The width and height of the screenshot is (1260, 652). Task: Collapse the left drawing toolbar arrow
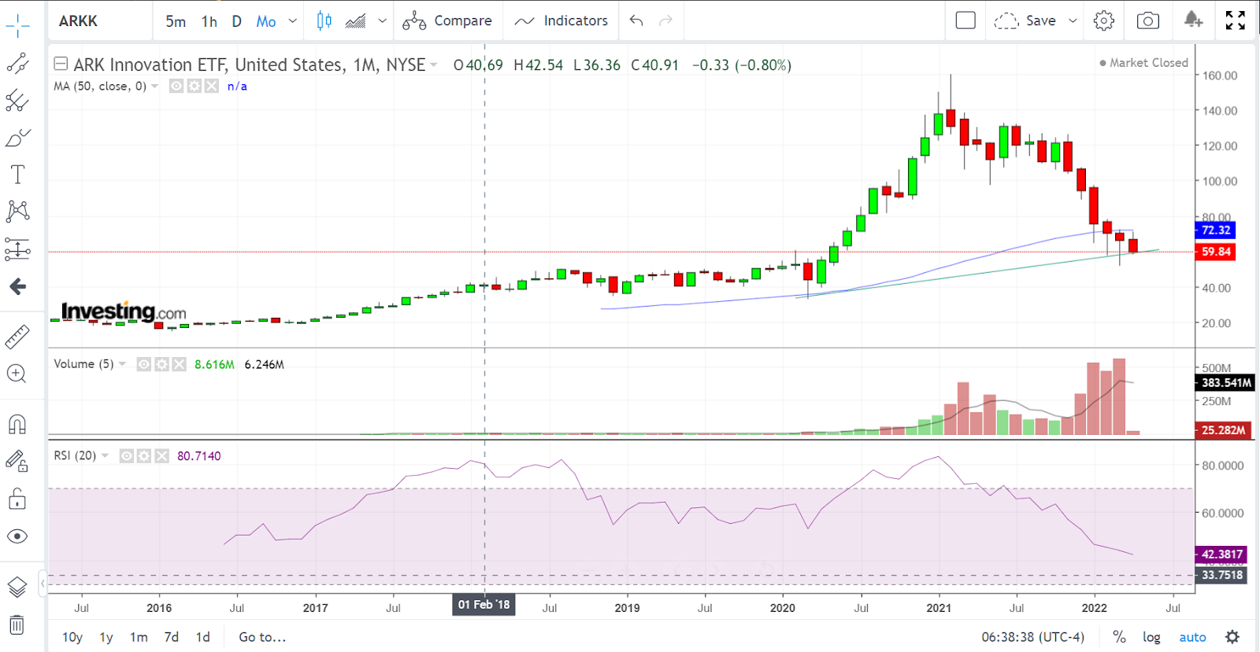[43, 583]
